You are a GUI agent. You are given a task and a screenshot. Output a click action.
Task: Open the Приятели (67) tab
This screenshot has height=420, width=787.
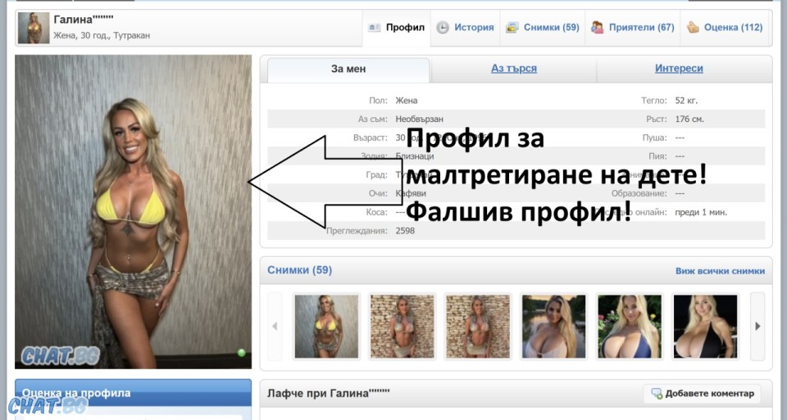tap(632, 28)
